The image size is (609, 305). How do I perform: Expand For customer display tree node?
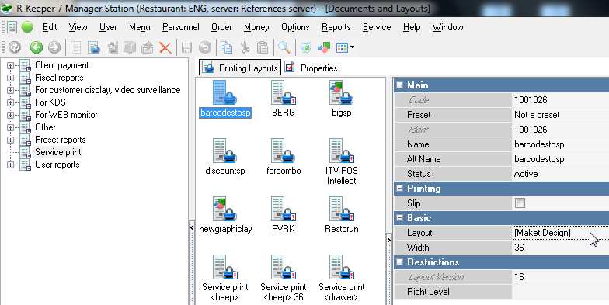(x=11, y=90)
